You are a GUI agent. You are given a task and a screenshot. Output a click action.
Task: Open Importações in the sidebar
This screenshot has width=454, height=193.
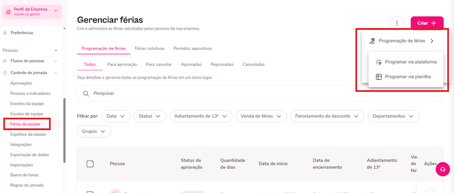22,165
